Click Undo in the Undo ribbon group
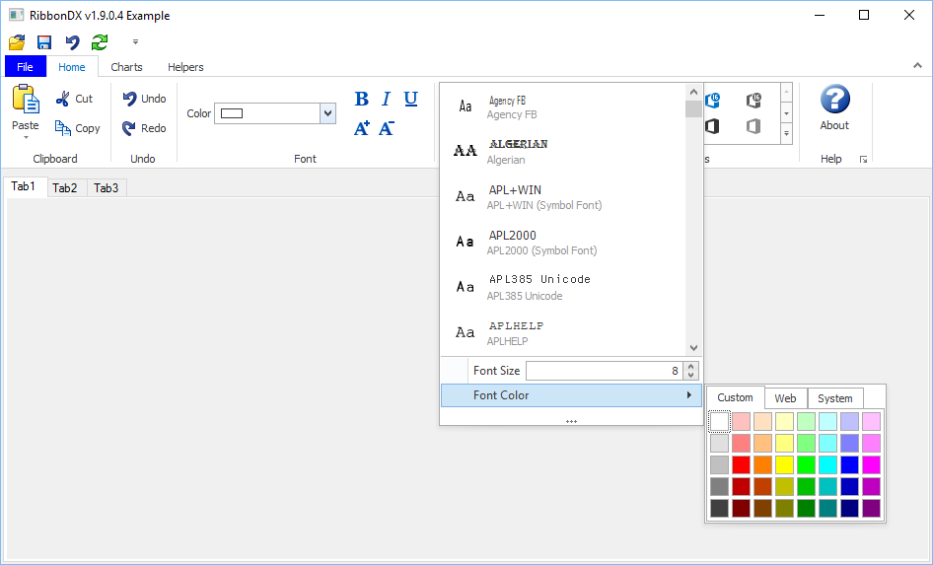Image resolution: width=933 pixels, height=565 pixels. click(144, 99)
